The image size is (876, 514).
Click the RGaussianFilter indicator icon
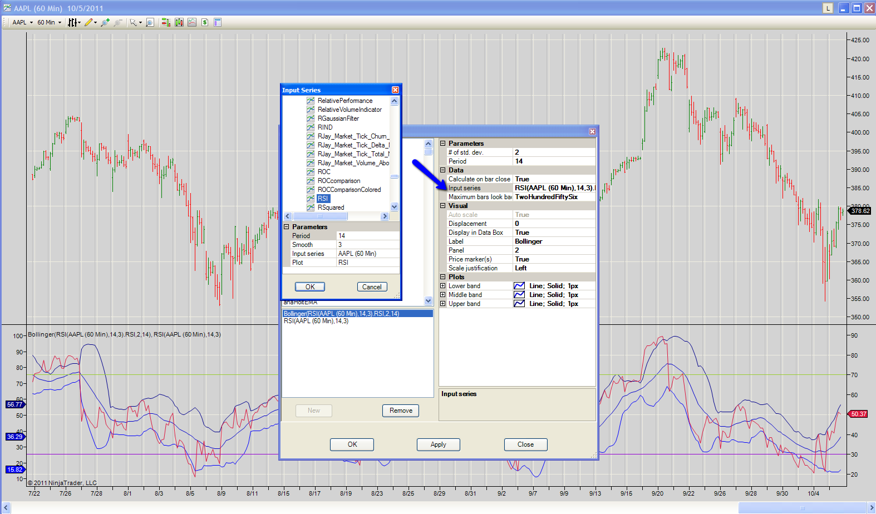tap(311, 118)
